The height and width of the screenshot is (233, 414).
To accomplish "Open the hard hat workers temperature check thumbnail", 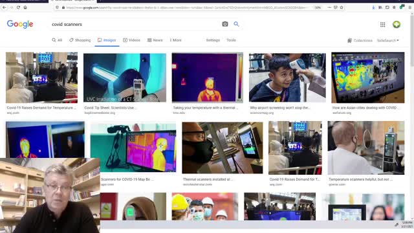I will coord(205,206).
